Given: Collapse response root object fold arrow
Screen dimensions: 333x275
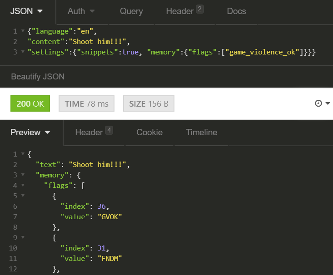Looking at the screenshot, I should [x=23, y=154].
